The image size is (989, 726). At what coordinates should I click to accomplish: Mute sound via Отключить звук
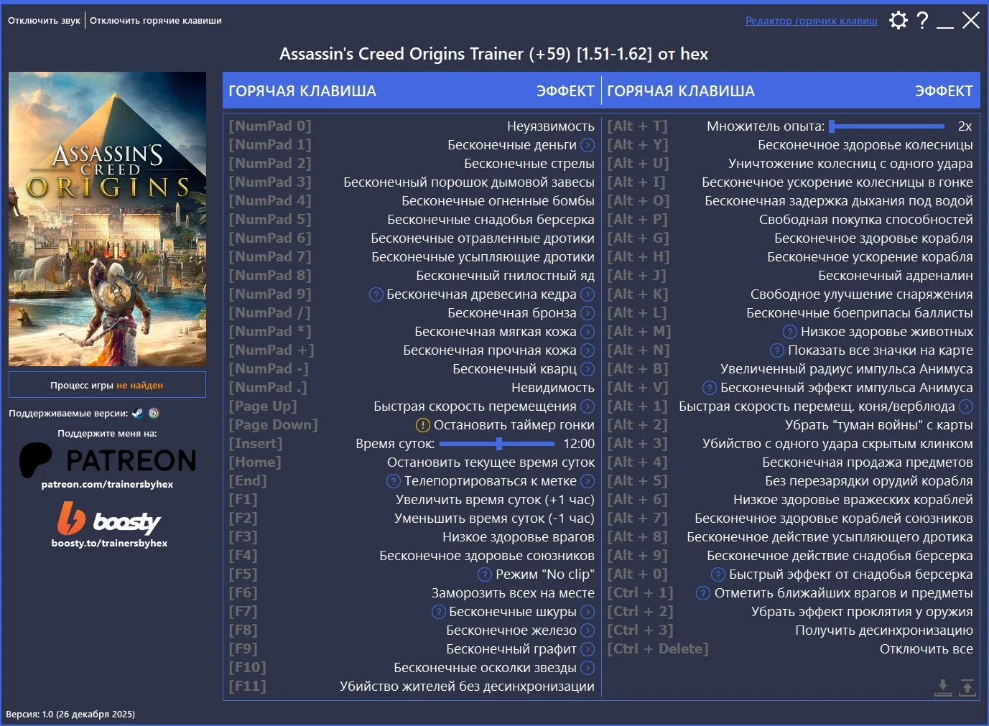[43, 20]
